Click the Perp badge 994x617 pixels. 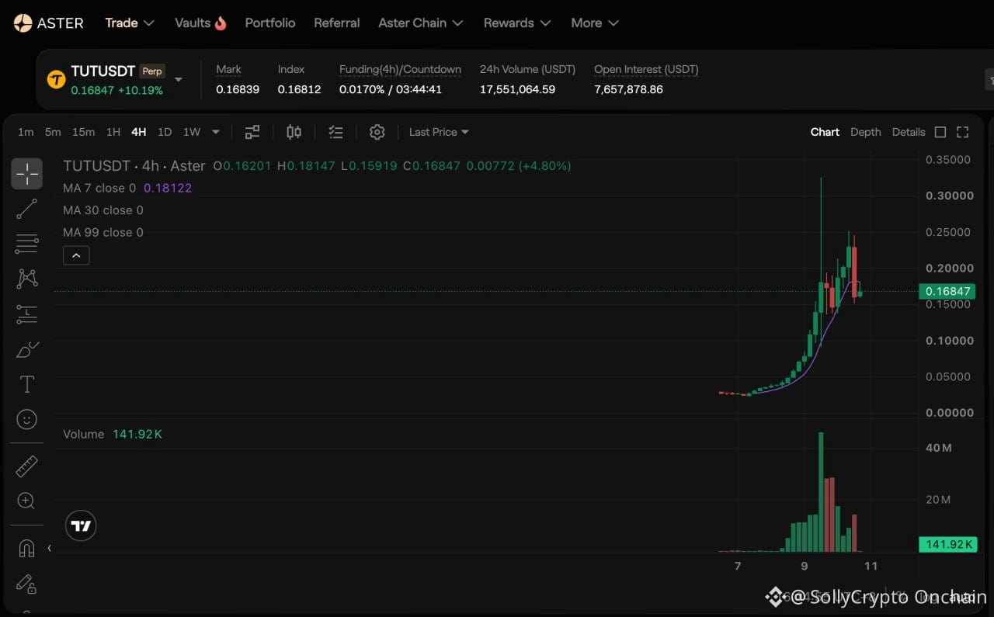(x=152, y=71)
